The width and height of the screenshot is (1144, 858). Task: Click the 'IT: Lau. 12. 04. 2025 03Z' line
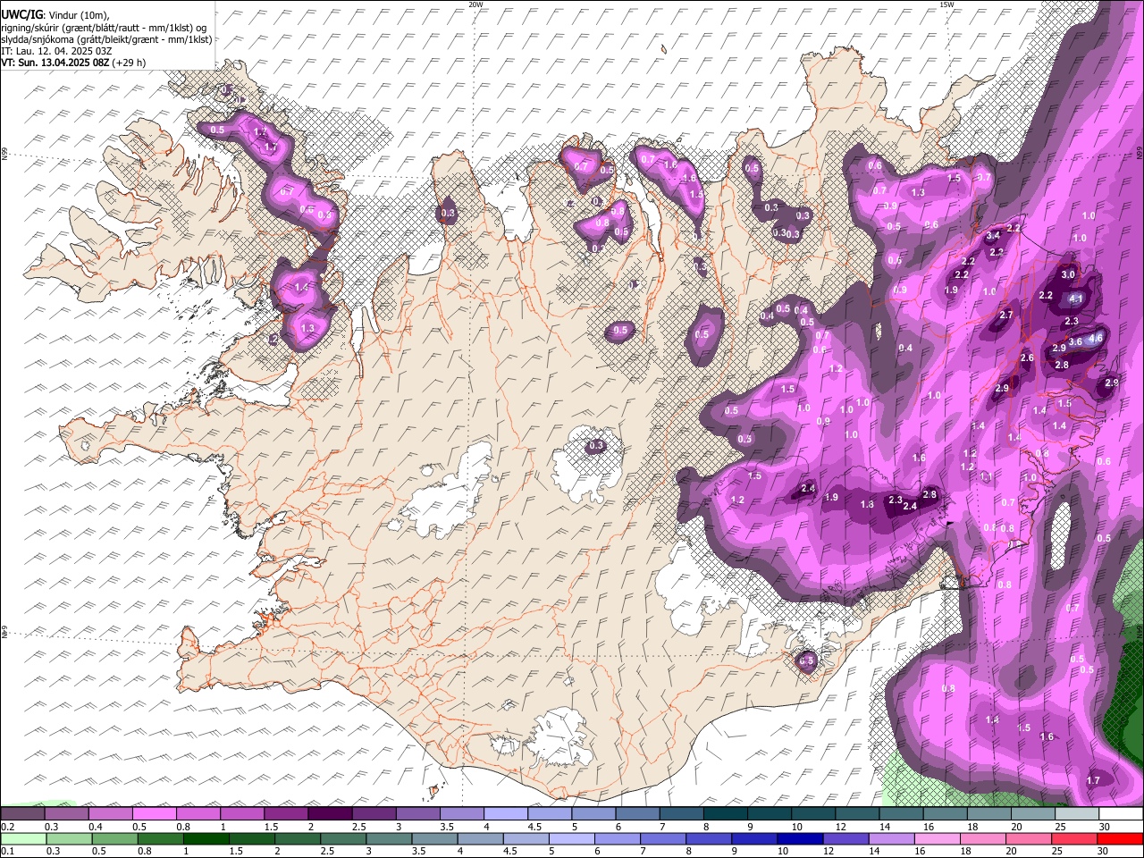56,51
